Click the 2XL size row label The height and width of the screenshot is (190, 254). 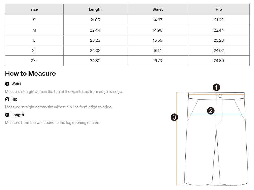click(34, 61)
